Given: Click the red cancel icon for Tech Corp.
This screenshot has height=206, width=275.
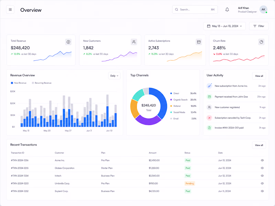Looking at the screenshot, I should [x=209, y=118].
